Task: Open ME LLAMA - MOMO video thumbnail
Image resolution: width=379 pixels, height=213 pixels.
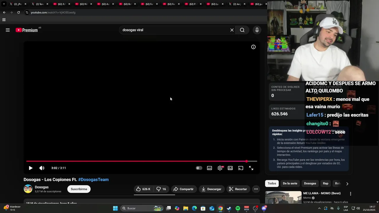Action: [283, 197]
